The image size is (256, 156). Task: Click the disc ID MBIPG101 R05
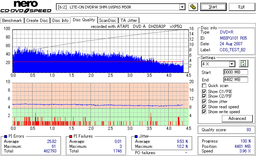click(x=233, y=38)
